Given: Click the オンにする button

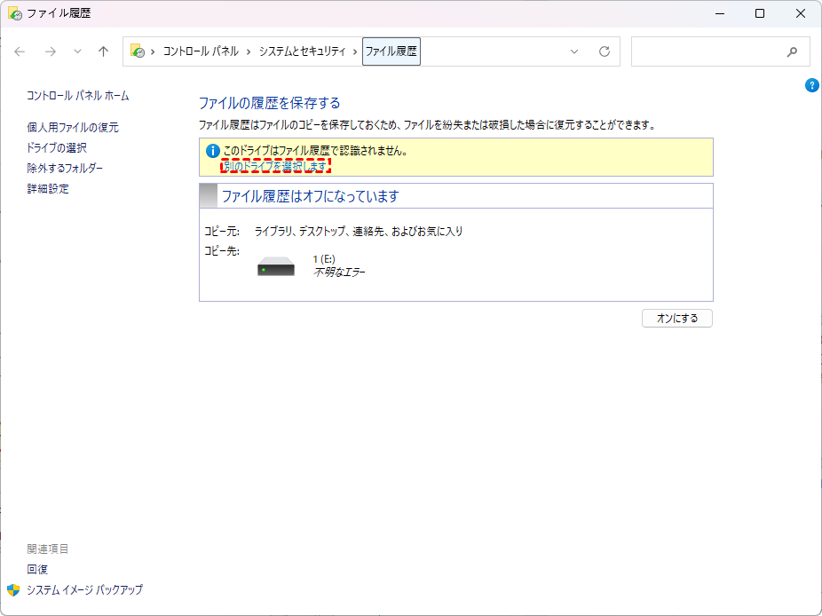Looking at the screenshot, I should (676, 318).
